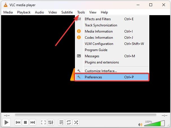Open the Messages window
This screenshot has width=171, height=128.
pos(112,56)
